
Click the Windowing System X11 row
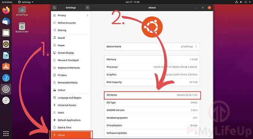(x=152, y=118)
